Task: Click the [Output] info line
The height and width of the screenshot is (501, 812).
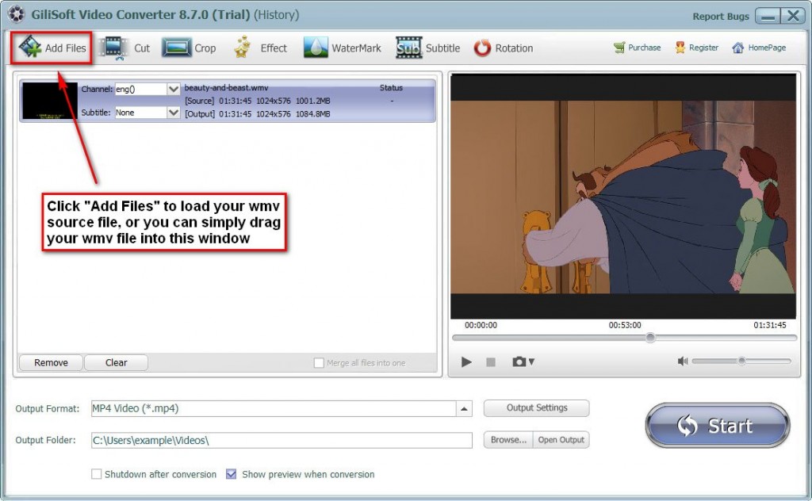Action: click(258, 114)
